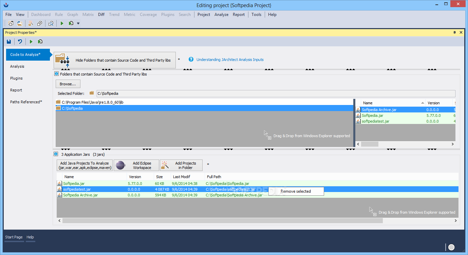Screen dimensions: 468x255
Task: Click Add Java Projects To Analyze button
Action: pos(85,165)
